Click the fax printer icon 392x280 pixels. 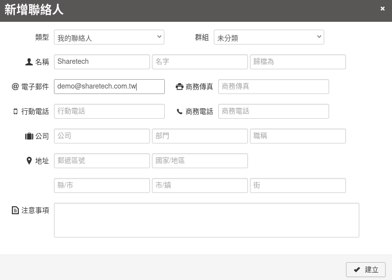click(179, 87)
